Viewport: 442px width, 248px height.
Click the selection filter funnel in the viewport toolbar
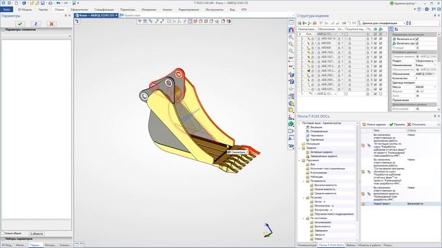pos(140,21)
